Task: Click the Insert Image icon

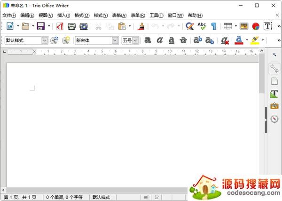Action: (244, 26)
